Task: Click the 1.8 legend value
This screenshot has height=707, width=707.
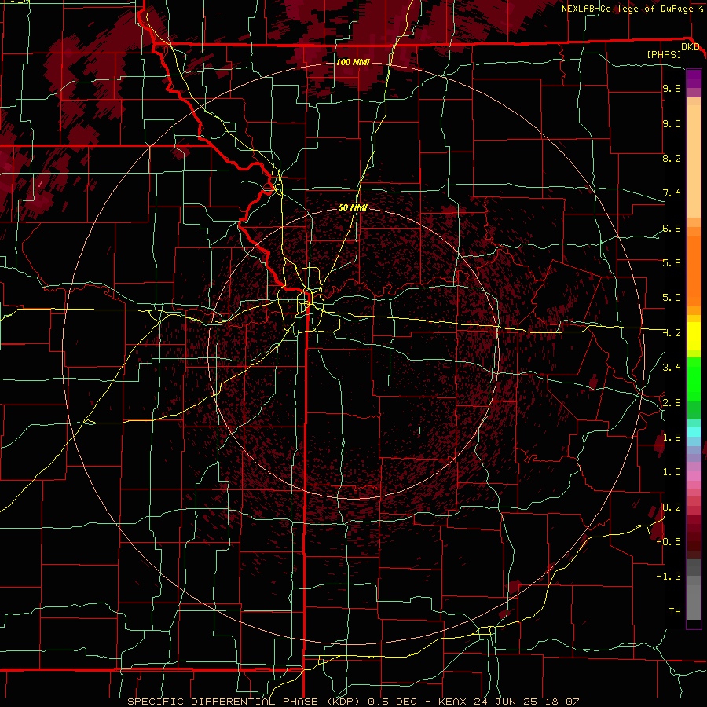Action: click(672, 438)
